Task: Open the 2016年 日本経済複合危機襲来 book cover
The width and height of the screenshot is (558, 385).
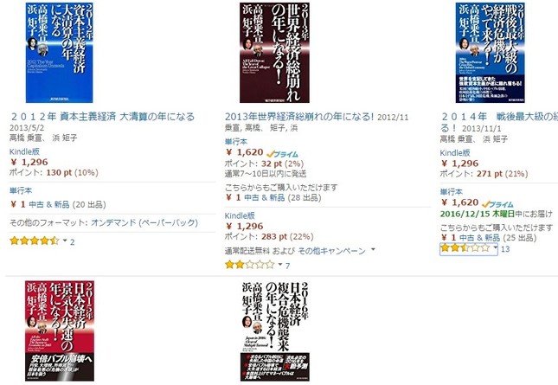Action: [x=275, y=330]
